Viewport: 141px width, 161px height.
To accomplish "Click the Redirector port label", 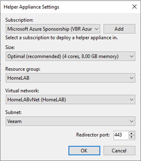I will [93, 135].
